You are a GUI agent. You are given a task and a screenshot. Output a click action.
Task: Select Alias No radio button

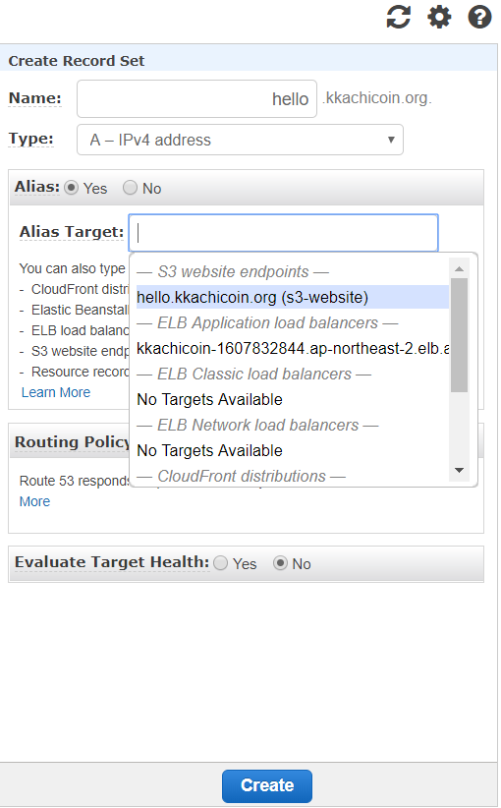131,188
